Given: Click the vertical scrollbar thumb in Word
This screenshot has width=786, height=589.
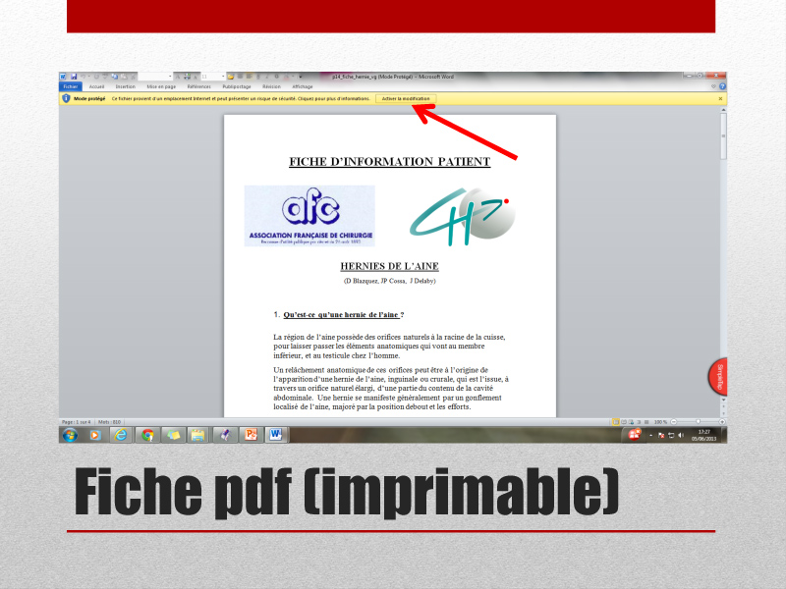Looking at the screenshot, I should point(723,136).
